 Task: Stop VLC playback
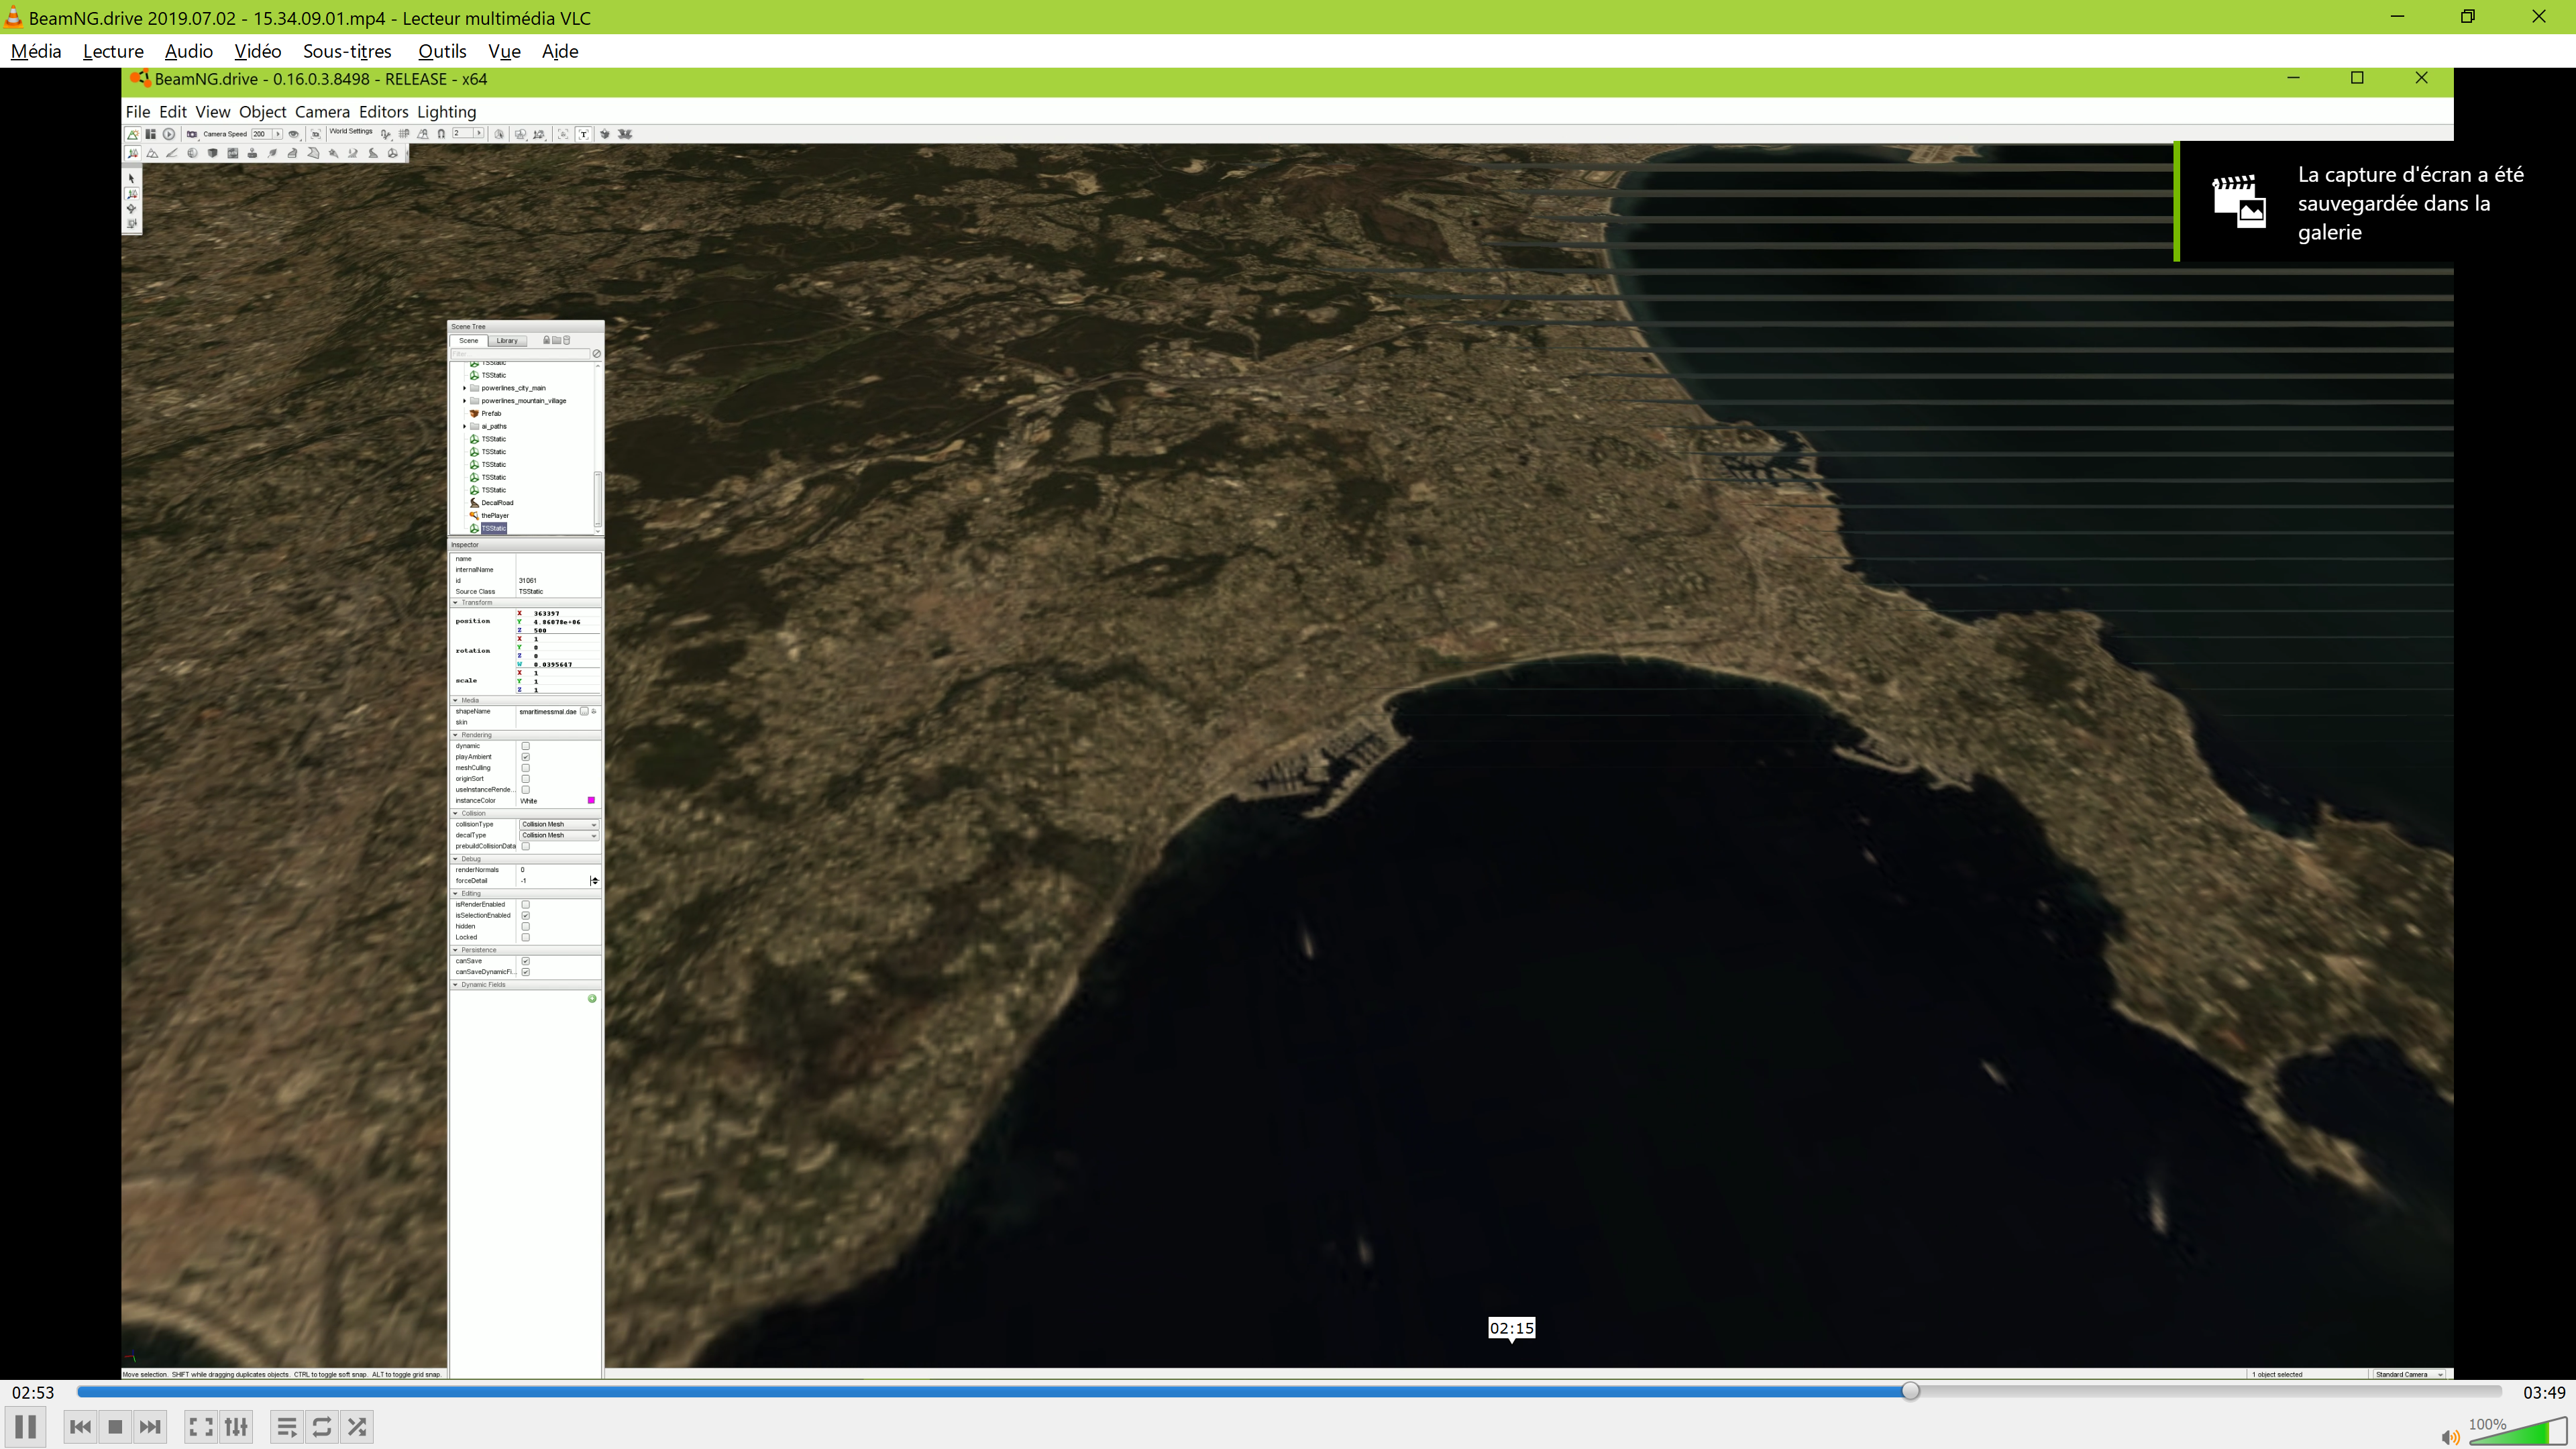pos(115,1427)
